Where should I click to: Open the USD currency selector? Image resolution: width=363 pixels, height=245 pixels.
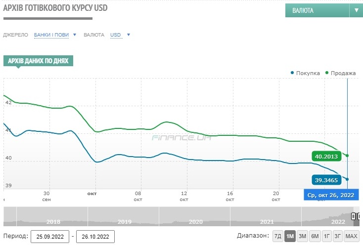tap(120, 35)
